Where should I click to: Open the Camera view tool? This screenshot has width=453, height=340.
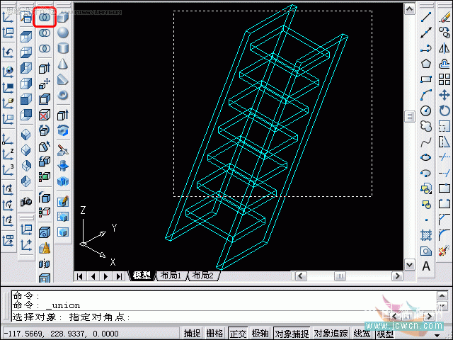click(26, 201)
